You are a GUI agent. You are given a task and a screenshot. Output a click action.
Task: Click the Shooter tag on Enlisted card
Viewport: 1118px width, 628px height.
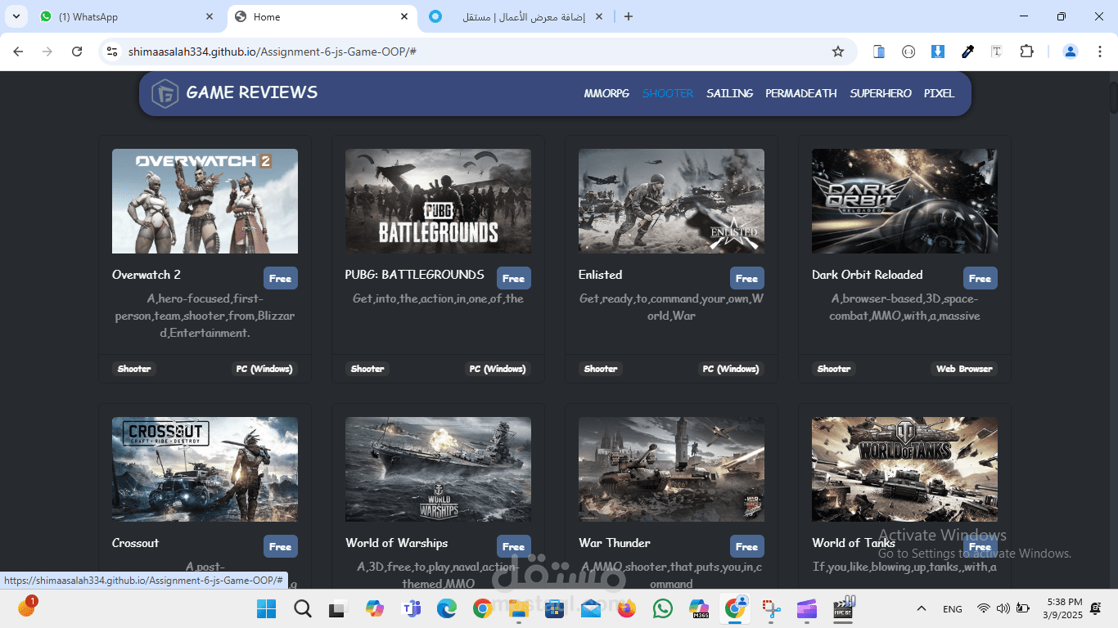[601, 369]
